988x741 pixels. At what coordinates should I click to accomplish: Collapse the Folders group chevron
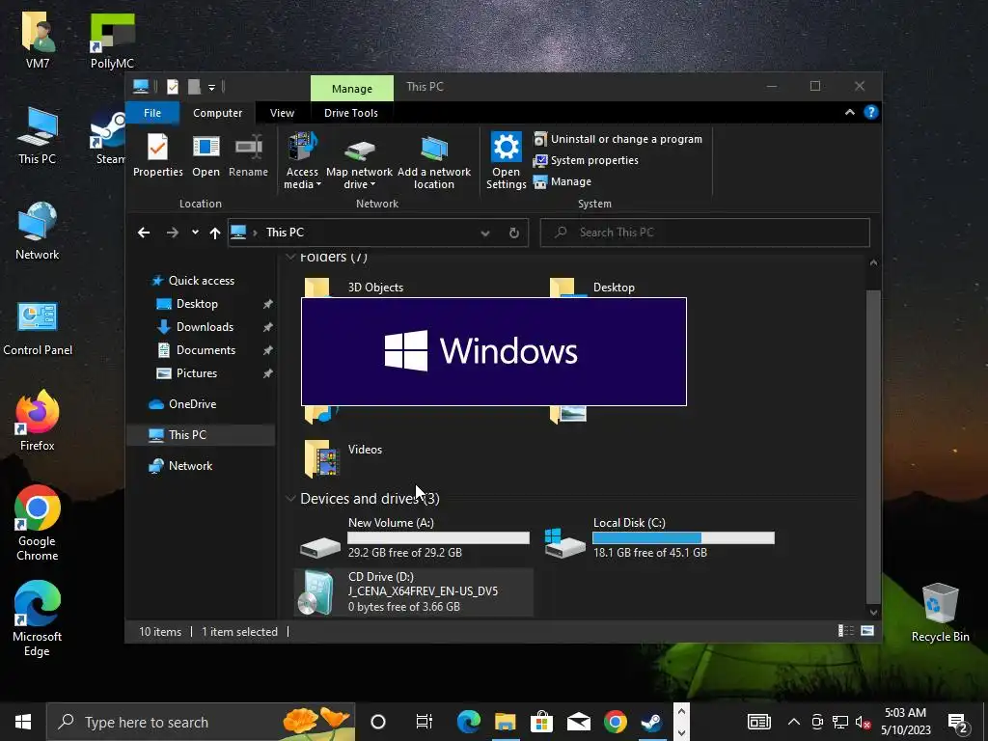pyautogui.click(x=290, y=257)
